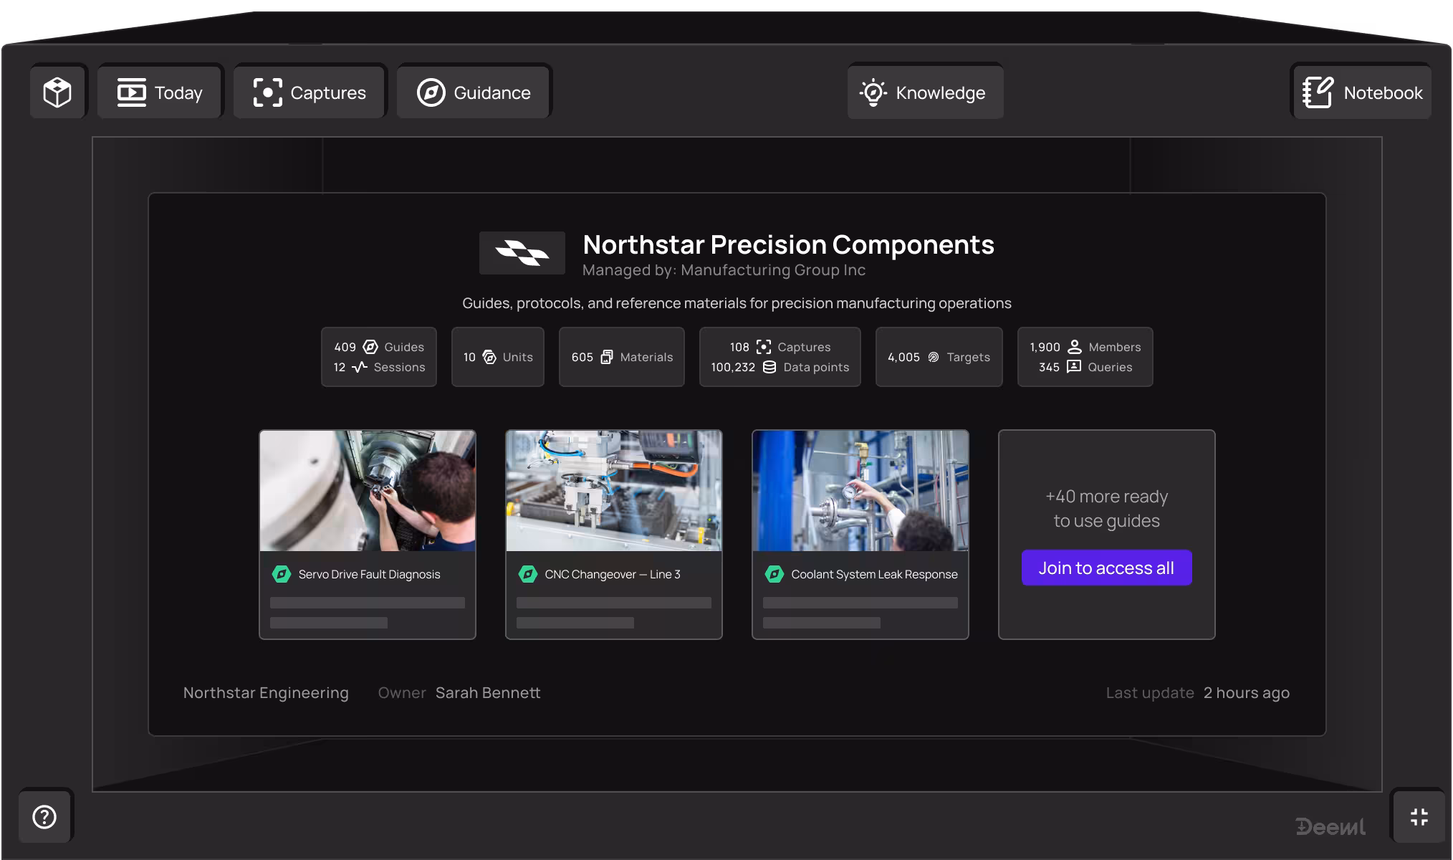The image size is (1453, 860).
Task: Click the Northstar company logo
Action: [522, 252]
